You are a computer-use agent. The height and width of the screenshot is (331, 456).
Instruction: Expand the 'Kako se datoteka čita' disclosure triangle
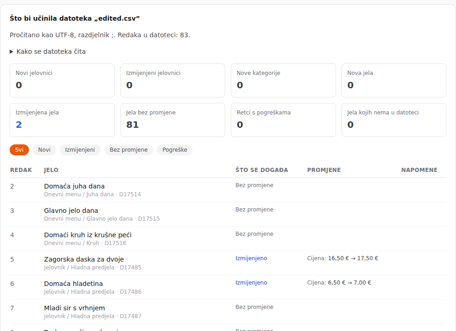(48, 51)
